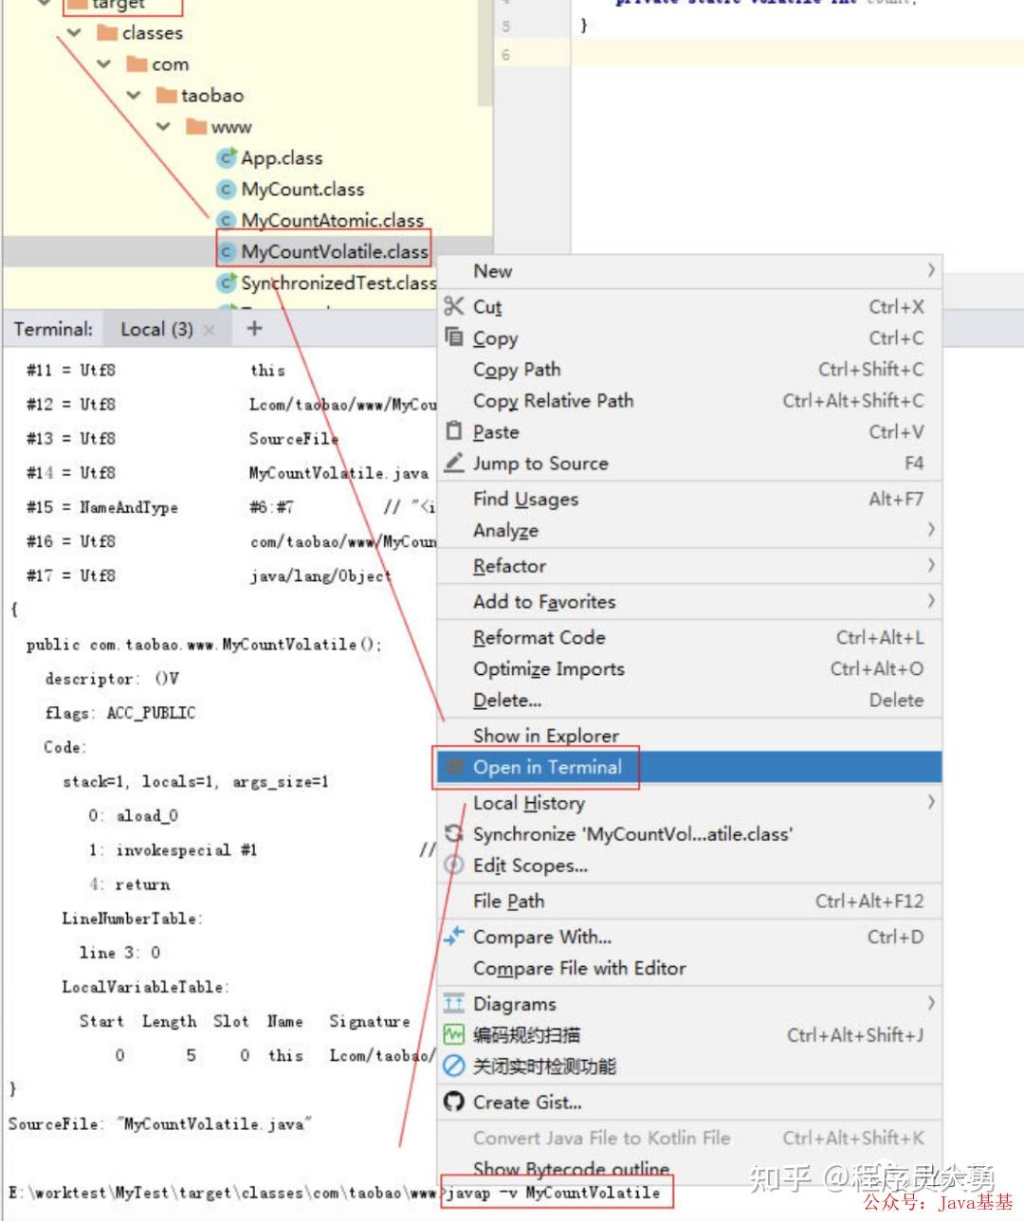Click the Paste clipboard icon

click(453, 432)
